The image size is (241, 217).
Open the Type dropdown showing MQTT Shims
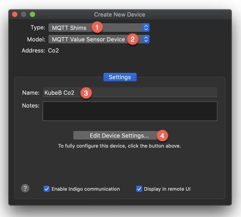(x=99, y=28)
